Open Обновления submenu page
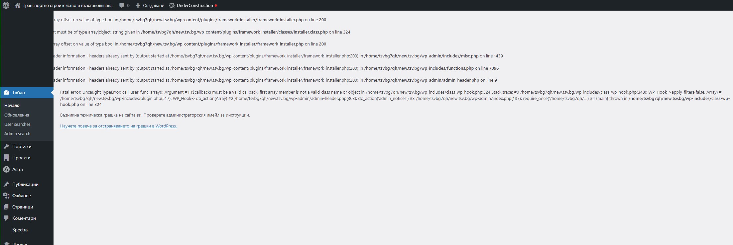Image resolution: width=733 pixels, height=245 pixels. pyautogui.click(x=17, y=115)
